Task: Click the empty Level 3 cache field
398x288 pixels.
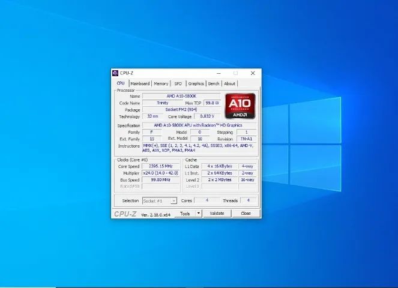Action: coord(220,186)
